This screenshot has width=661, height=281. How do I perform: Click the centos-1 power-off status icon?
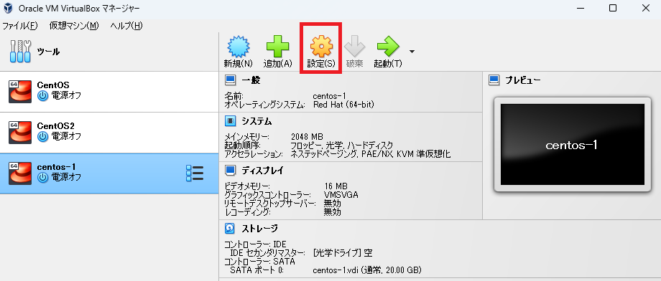pos(42,177)
